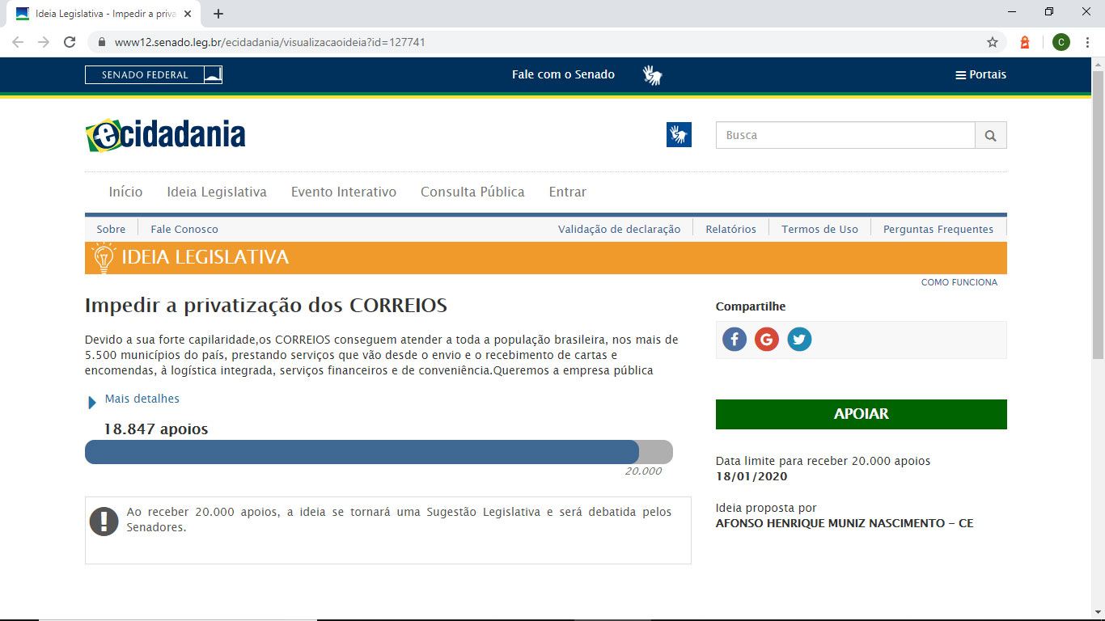
Task: Click the title Impedir a privatização dos CORREIOS
Action: pos(266,306)
